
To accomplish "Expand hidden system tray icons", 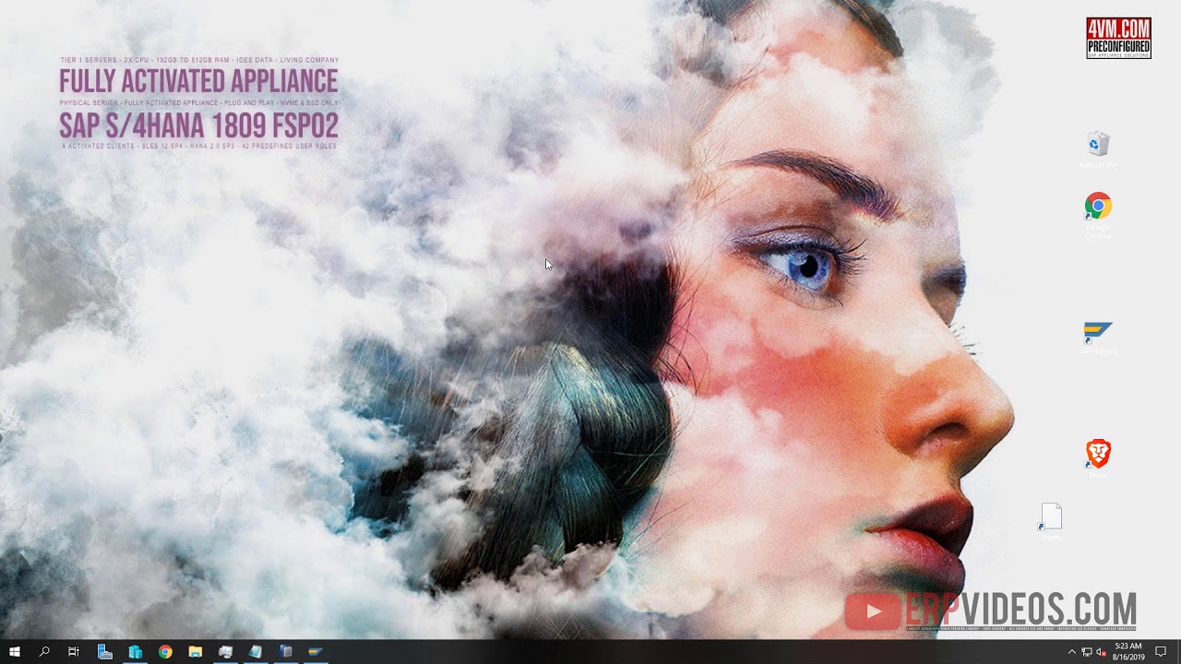I will 1072,651.
